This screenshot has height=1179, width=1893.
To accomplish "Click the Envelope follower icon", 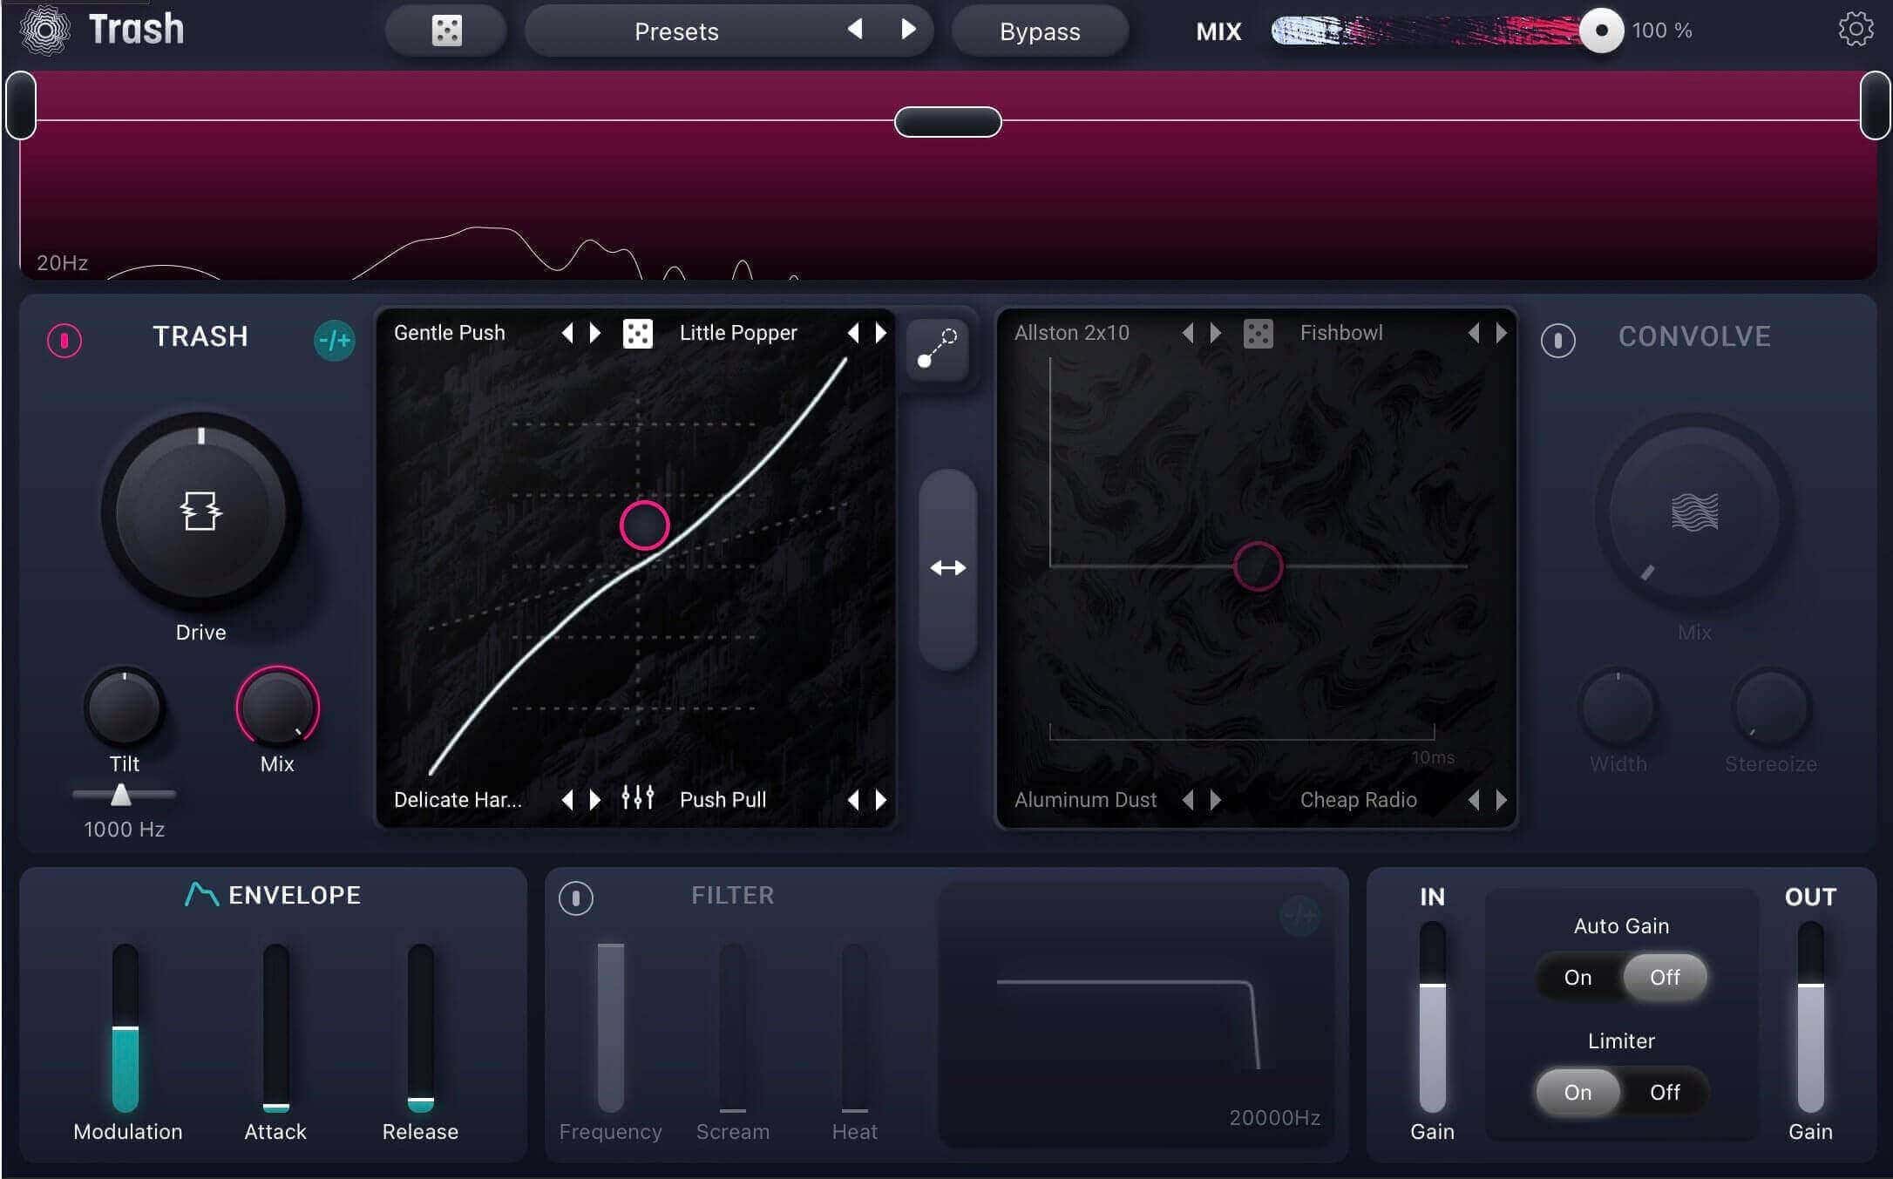I will (x=201, y=894).
